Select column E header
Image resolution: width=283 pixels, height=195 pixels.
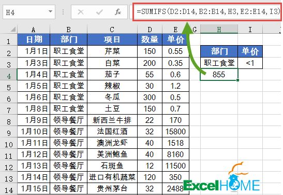(175, 30)
